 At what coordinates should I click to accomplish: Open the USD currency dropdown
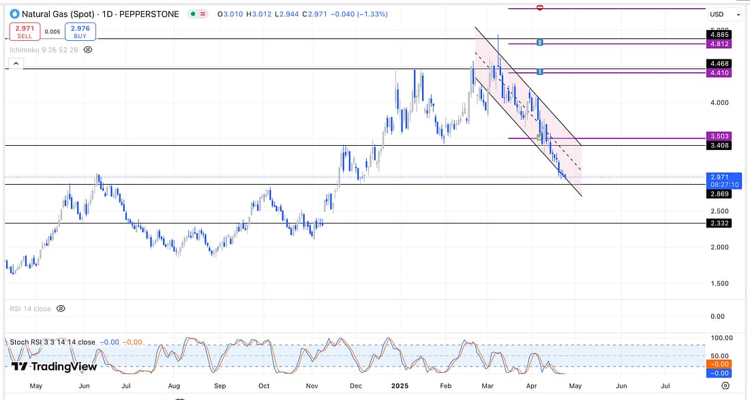(x=724, y=14)
